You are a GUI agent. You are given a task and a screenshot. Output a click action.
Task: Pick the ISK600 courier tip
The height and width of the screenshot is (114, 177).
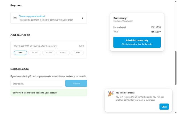tap(63, 53)
